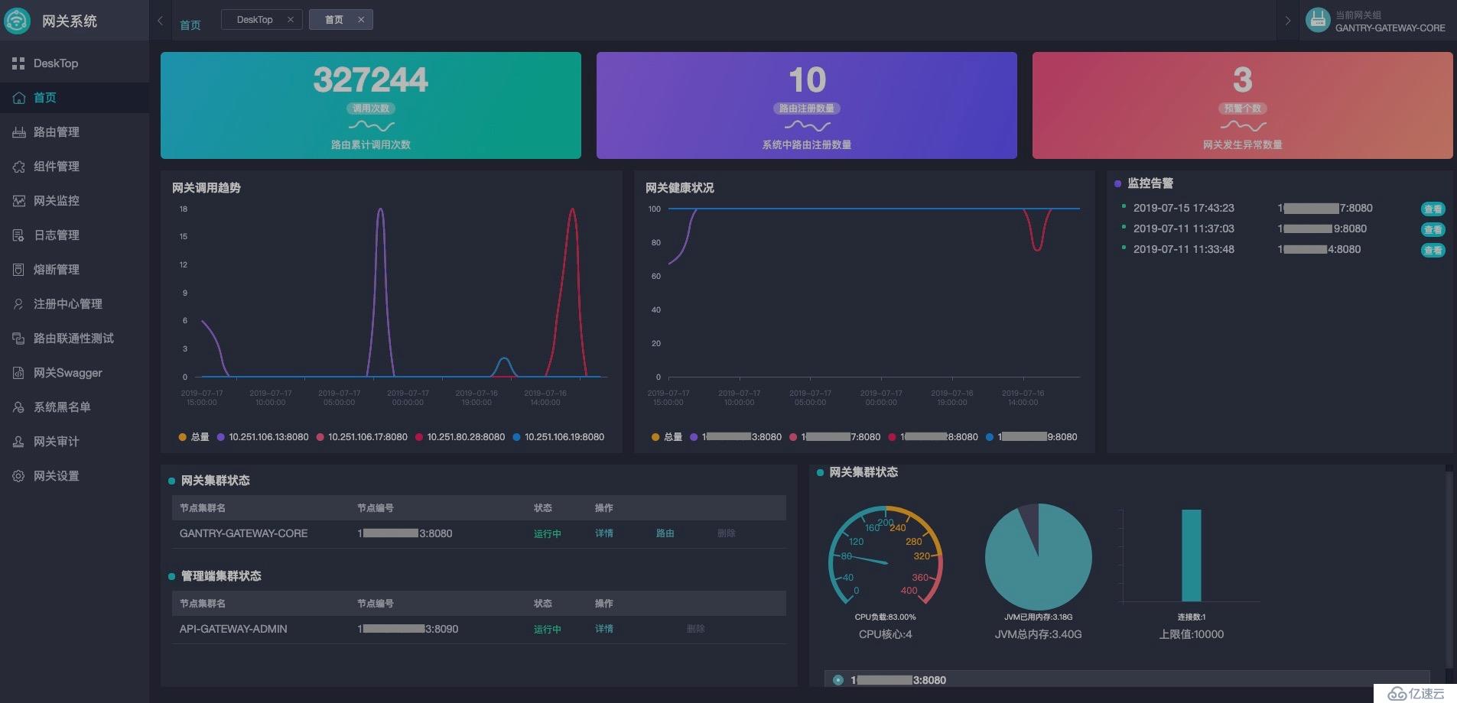Viewport: 1457px width, 703px height.
Task: Toggle 7:8080 legend in 网关健康状况 chart
Action: point(834,437)
